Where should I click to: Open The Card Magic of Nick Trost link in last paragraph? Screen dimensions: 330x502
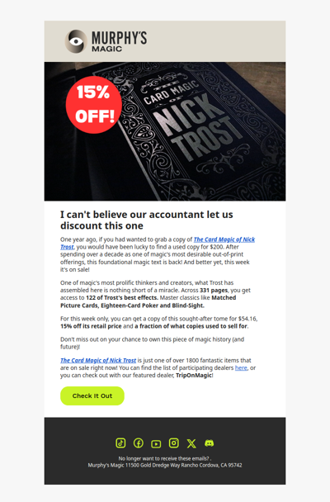98,360
